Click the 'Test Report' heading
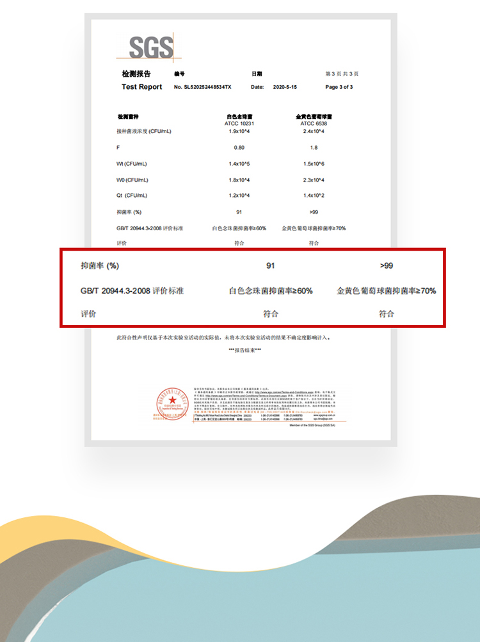480x642 pixels. [141, 87]
